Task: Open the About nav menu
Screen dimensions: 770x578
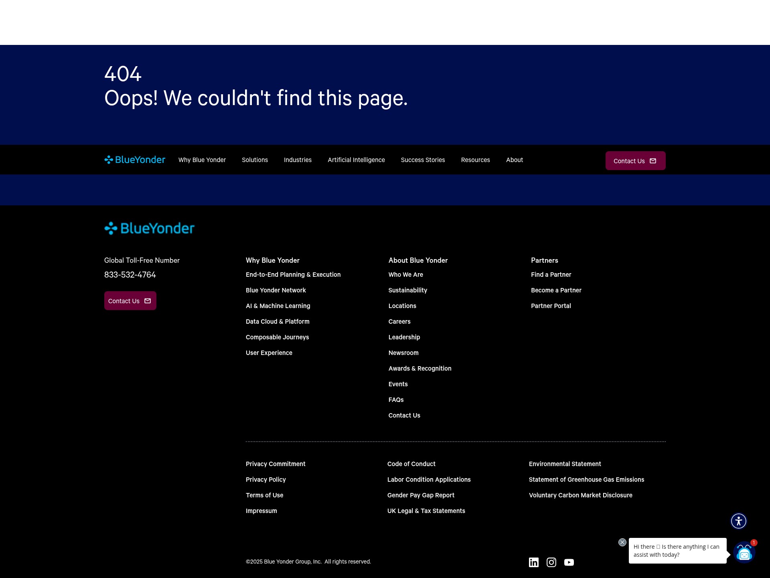Action: click(x=515, y=160)
